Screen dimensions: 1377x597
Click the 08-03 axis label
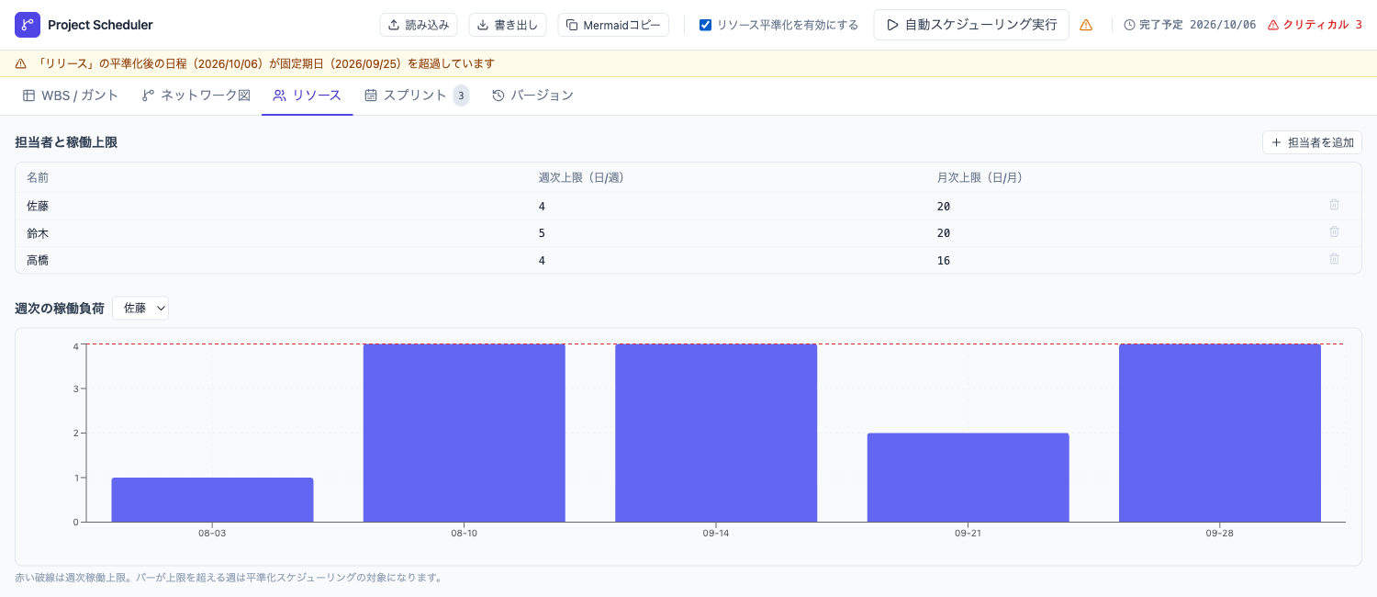tap(212, 533)
